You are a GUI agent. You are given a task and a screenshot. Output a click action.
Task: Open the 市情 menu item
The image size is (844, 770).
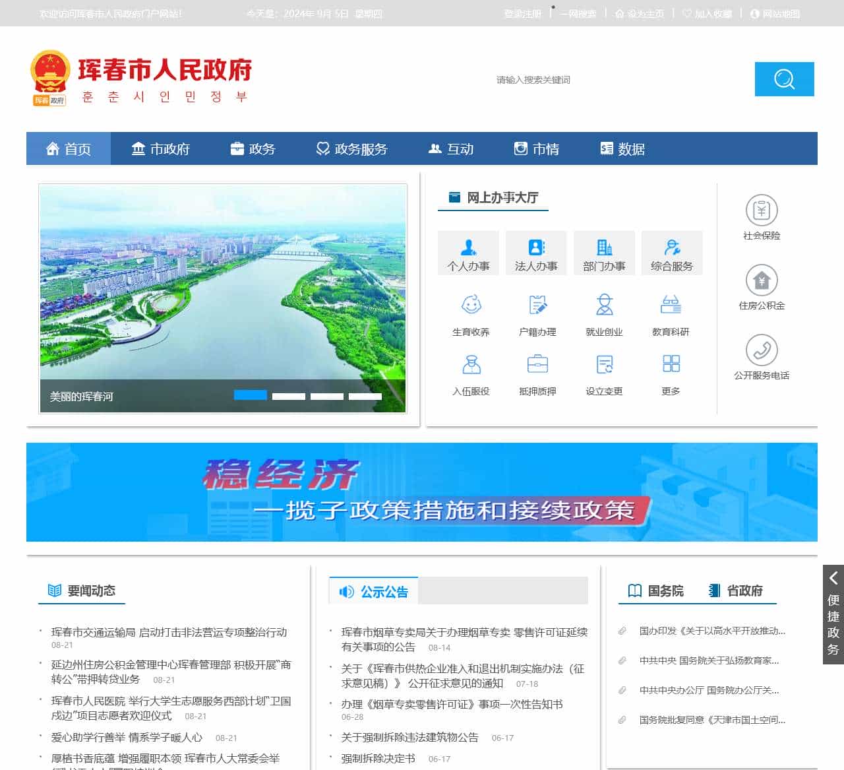536,148
